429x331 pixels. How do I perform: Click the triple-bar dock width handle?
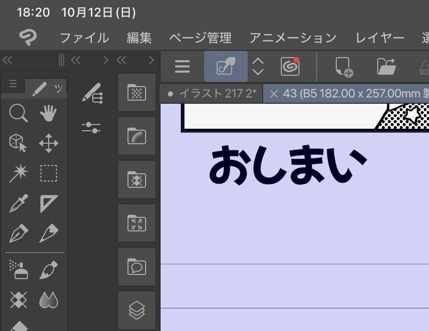pos(62,60)
